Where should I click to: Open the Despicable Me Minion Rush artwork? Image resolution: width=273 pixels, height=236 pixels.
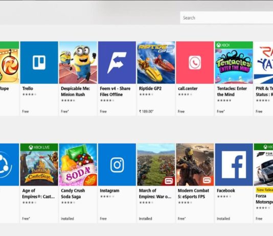coord(78,62)
